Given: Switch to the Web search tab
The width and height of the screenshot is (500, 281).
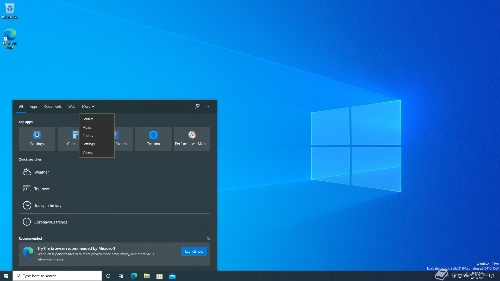Looking at the screenshot, I should pyautogui.click(x=72, y=106).
